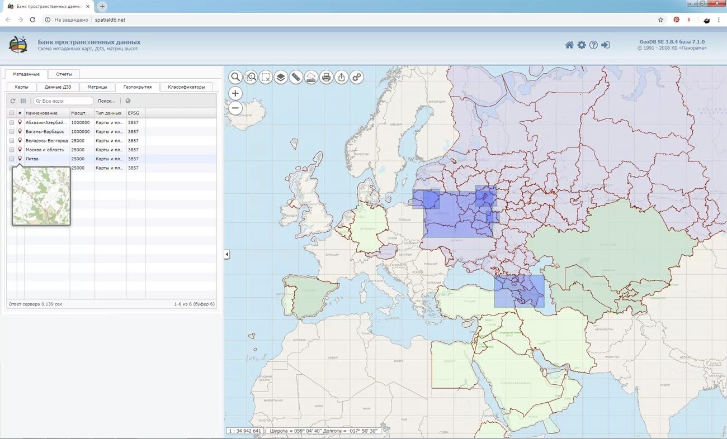Toggle select-all checkbox in table header
This screenshot has width=727, height=439.
[12, 113]
